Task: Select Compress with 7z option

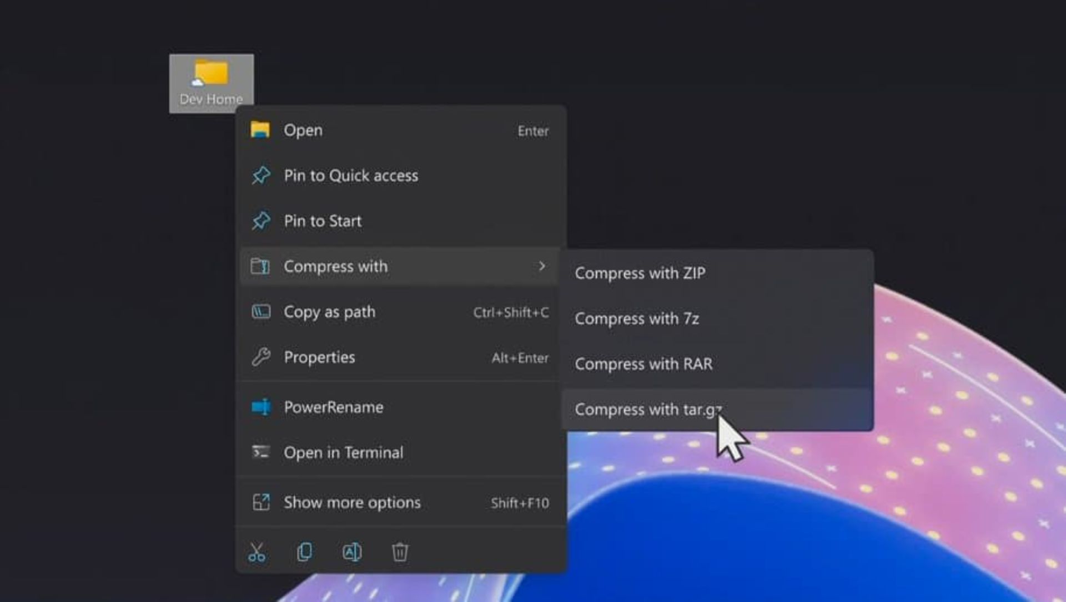Action: [636, 318]
